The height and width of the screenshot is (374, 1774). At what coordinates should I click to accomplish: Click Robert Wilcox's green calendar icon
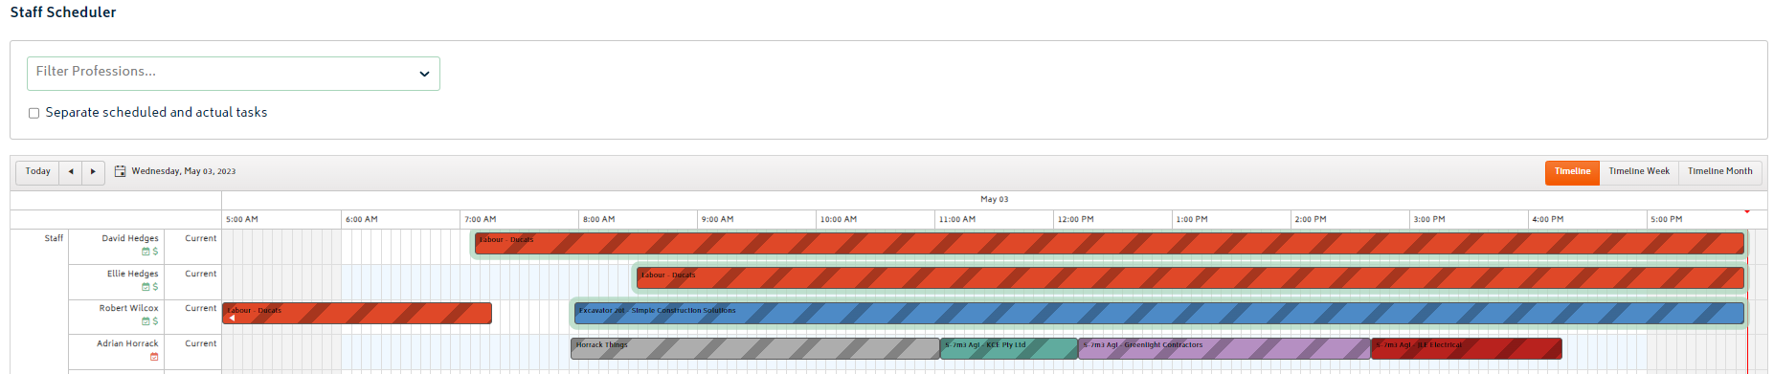click(x=146, y=321)
